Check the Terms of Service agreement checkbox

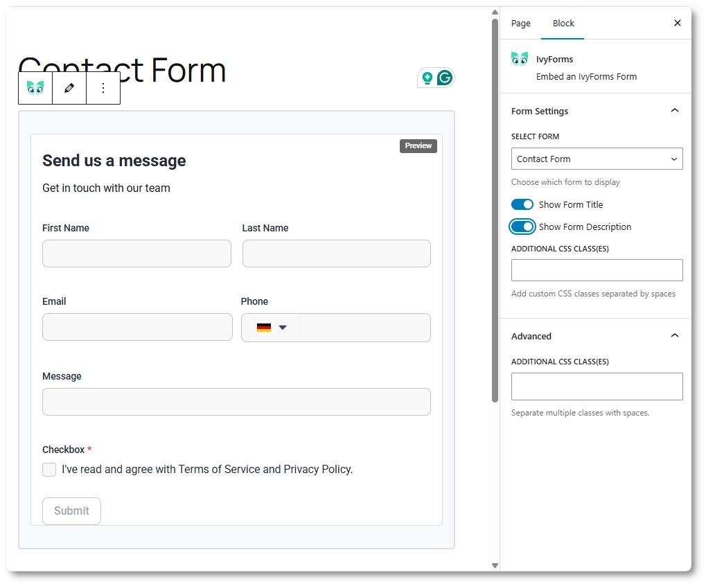49,470
